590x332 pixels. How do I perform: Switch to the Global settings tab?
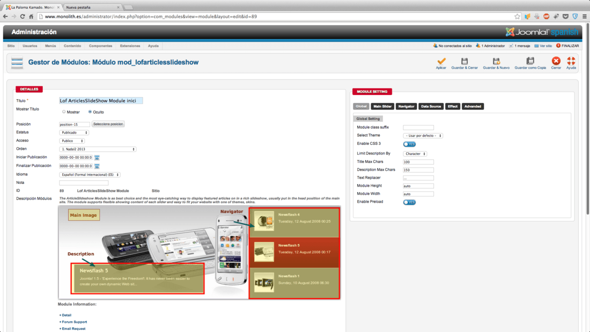(361, 107)
